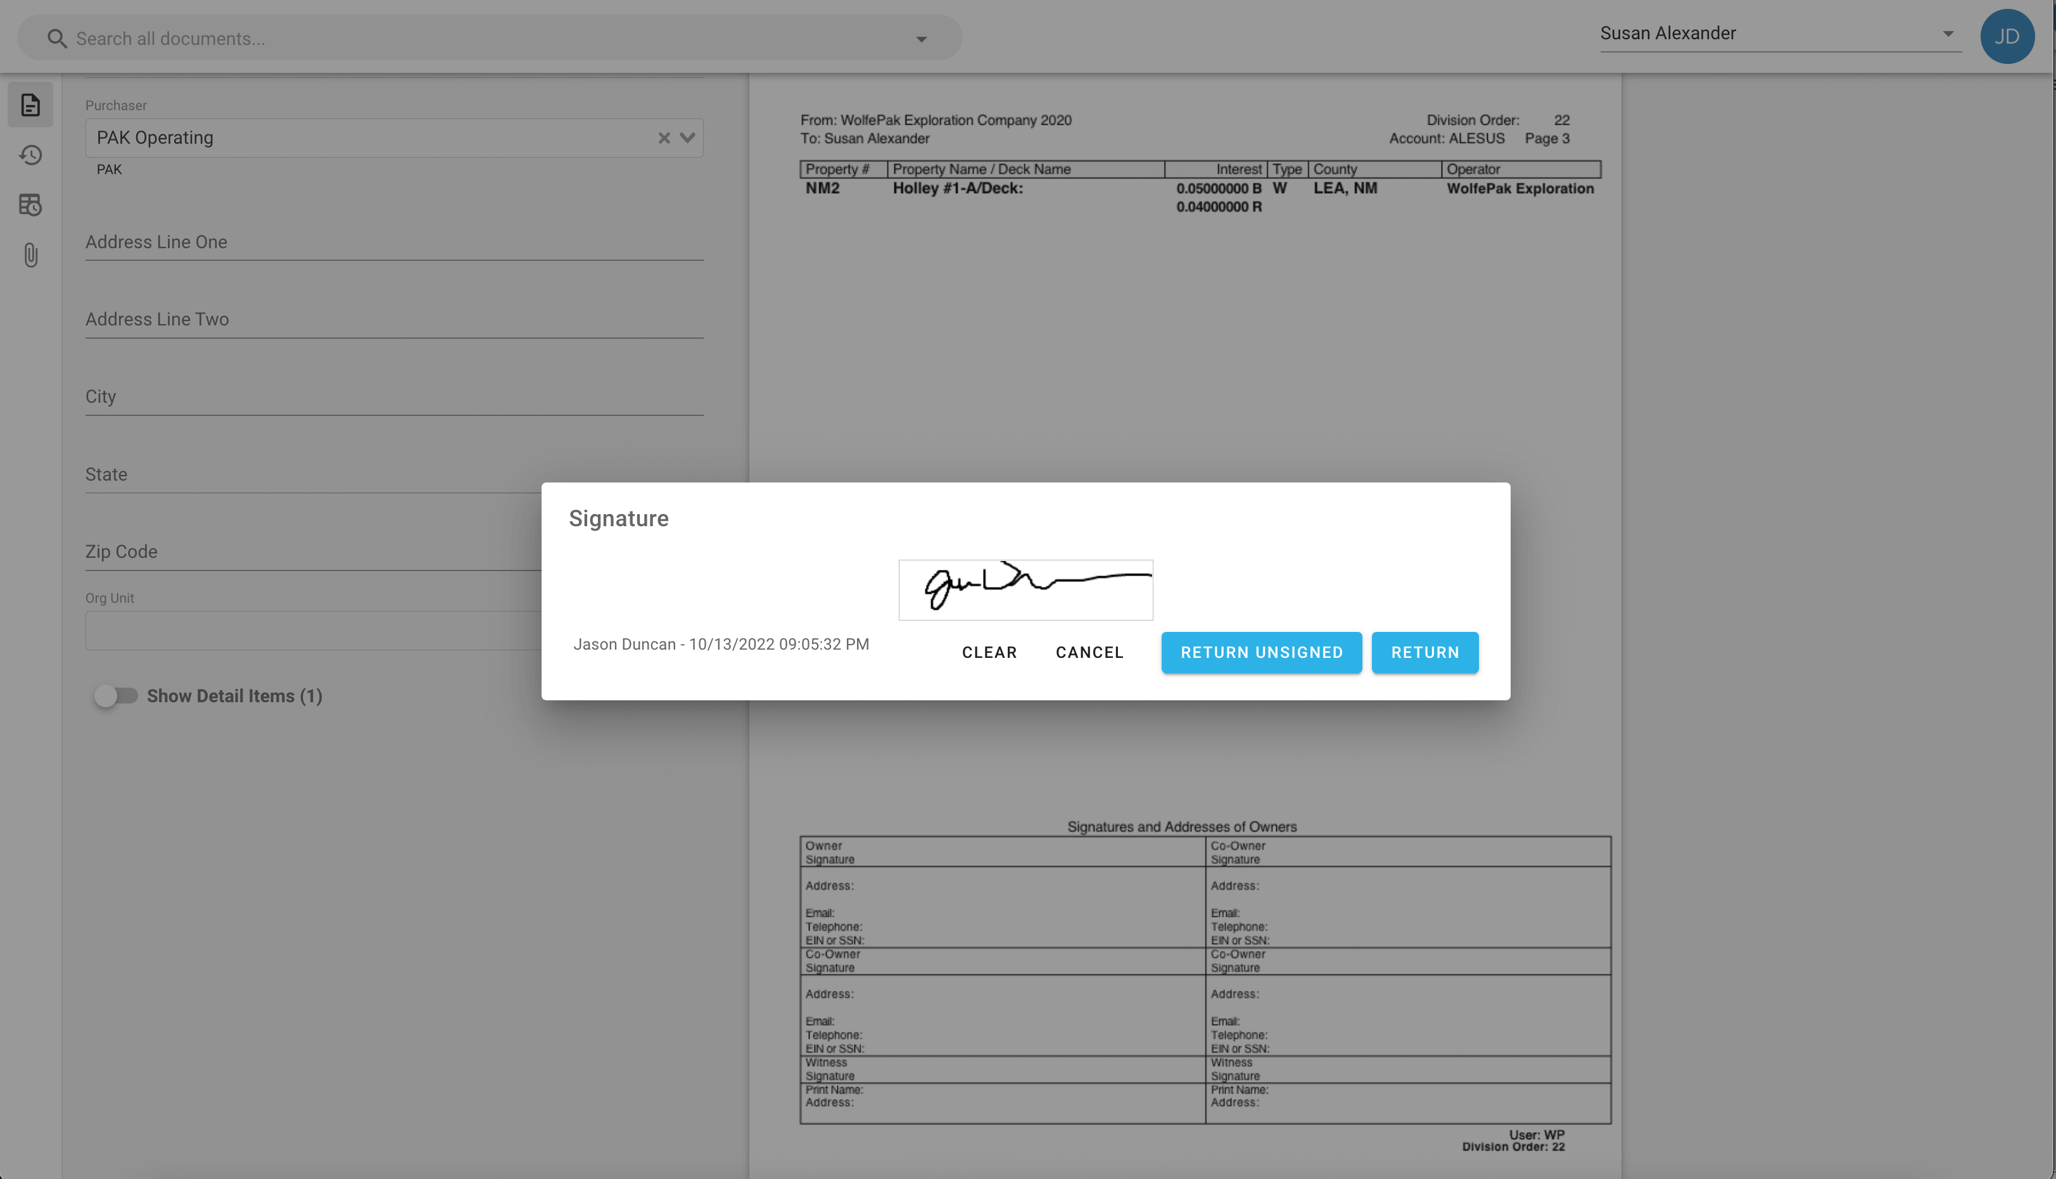
Task: Click the WolfePak Exploration operator cell
Action: point(1520,188)
